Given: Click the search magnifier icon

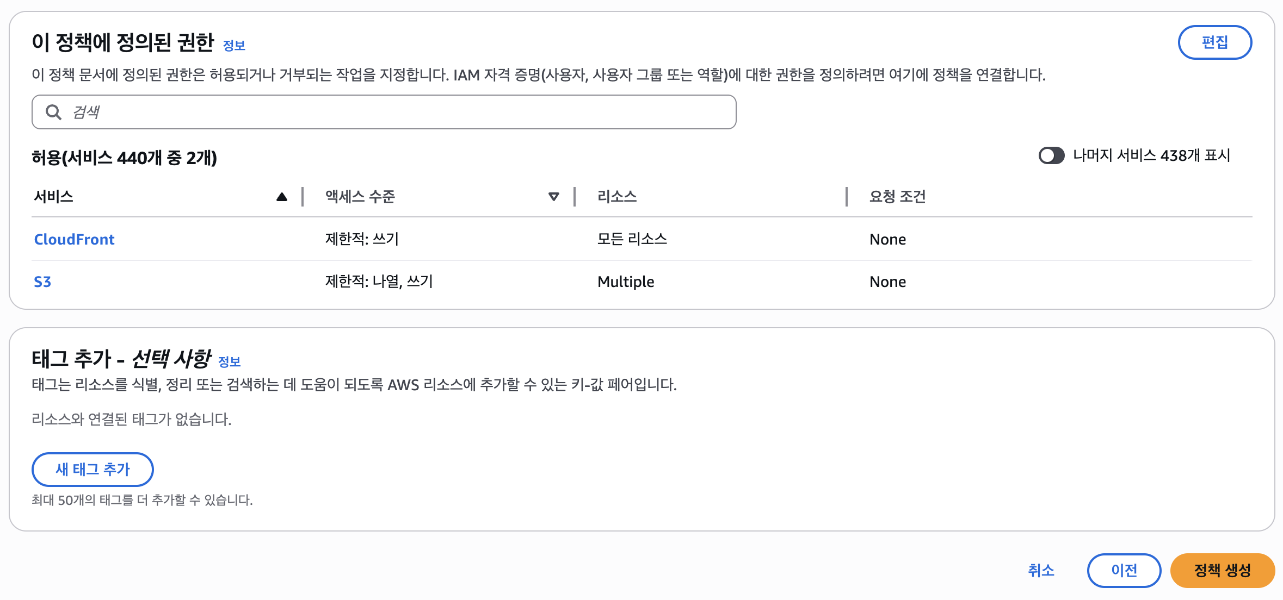Looking at the screenshot, I should (x=53, y=112).
